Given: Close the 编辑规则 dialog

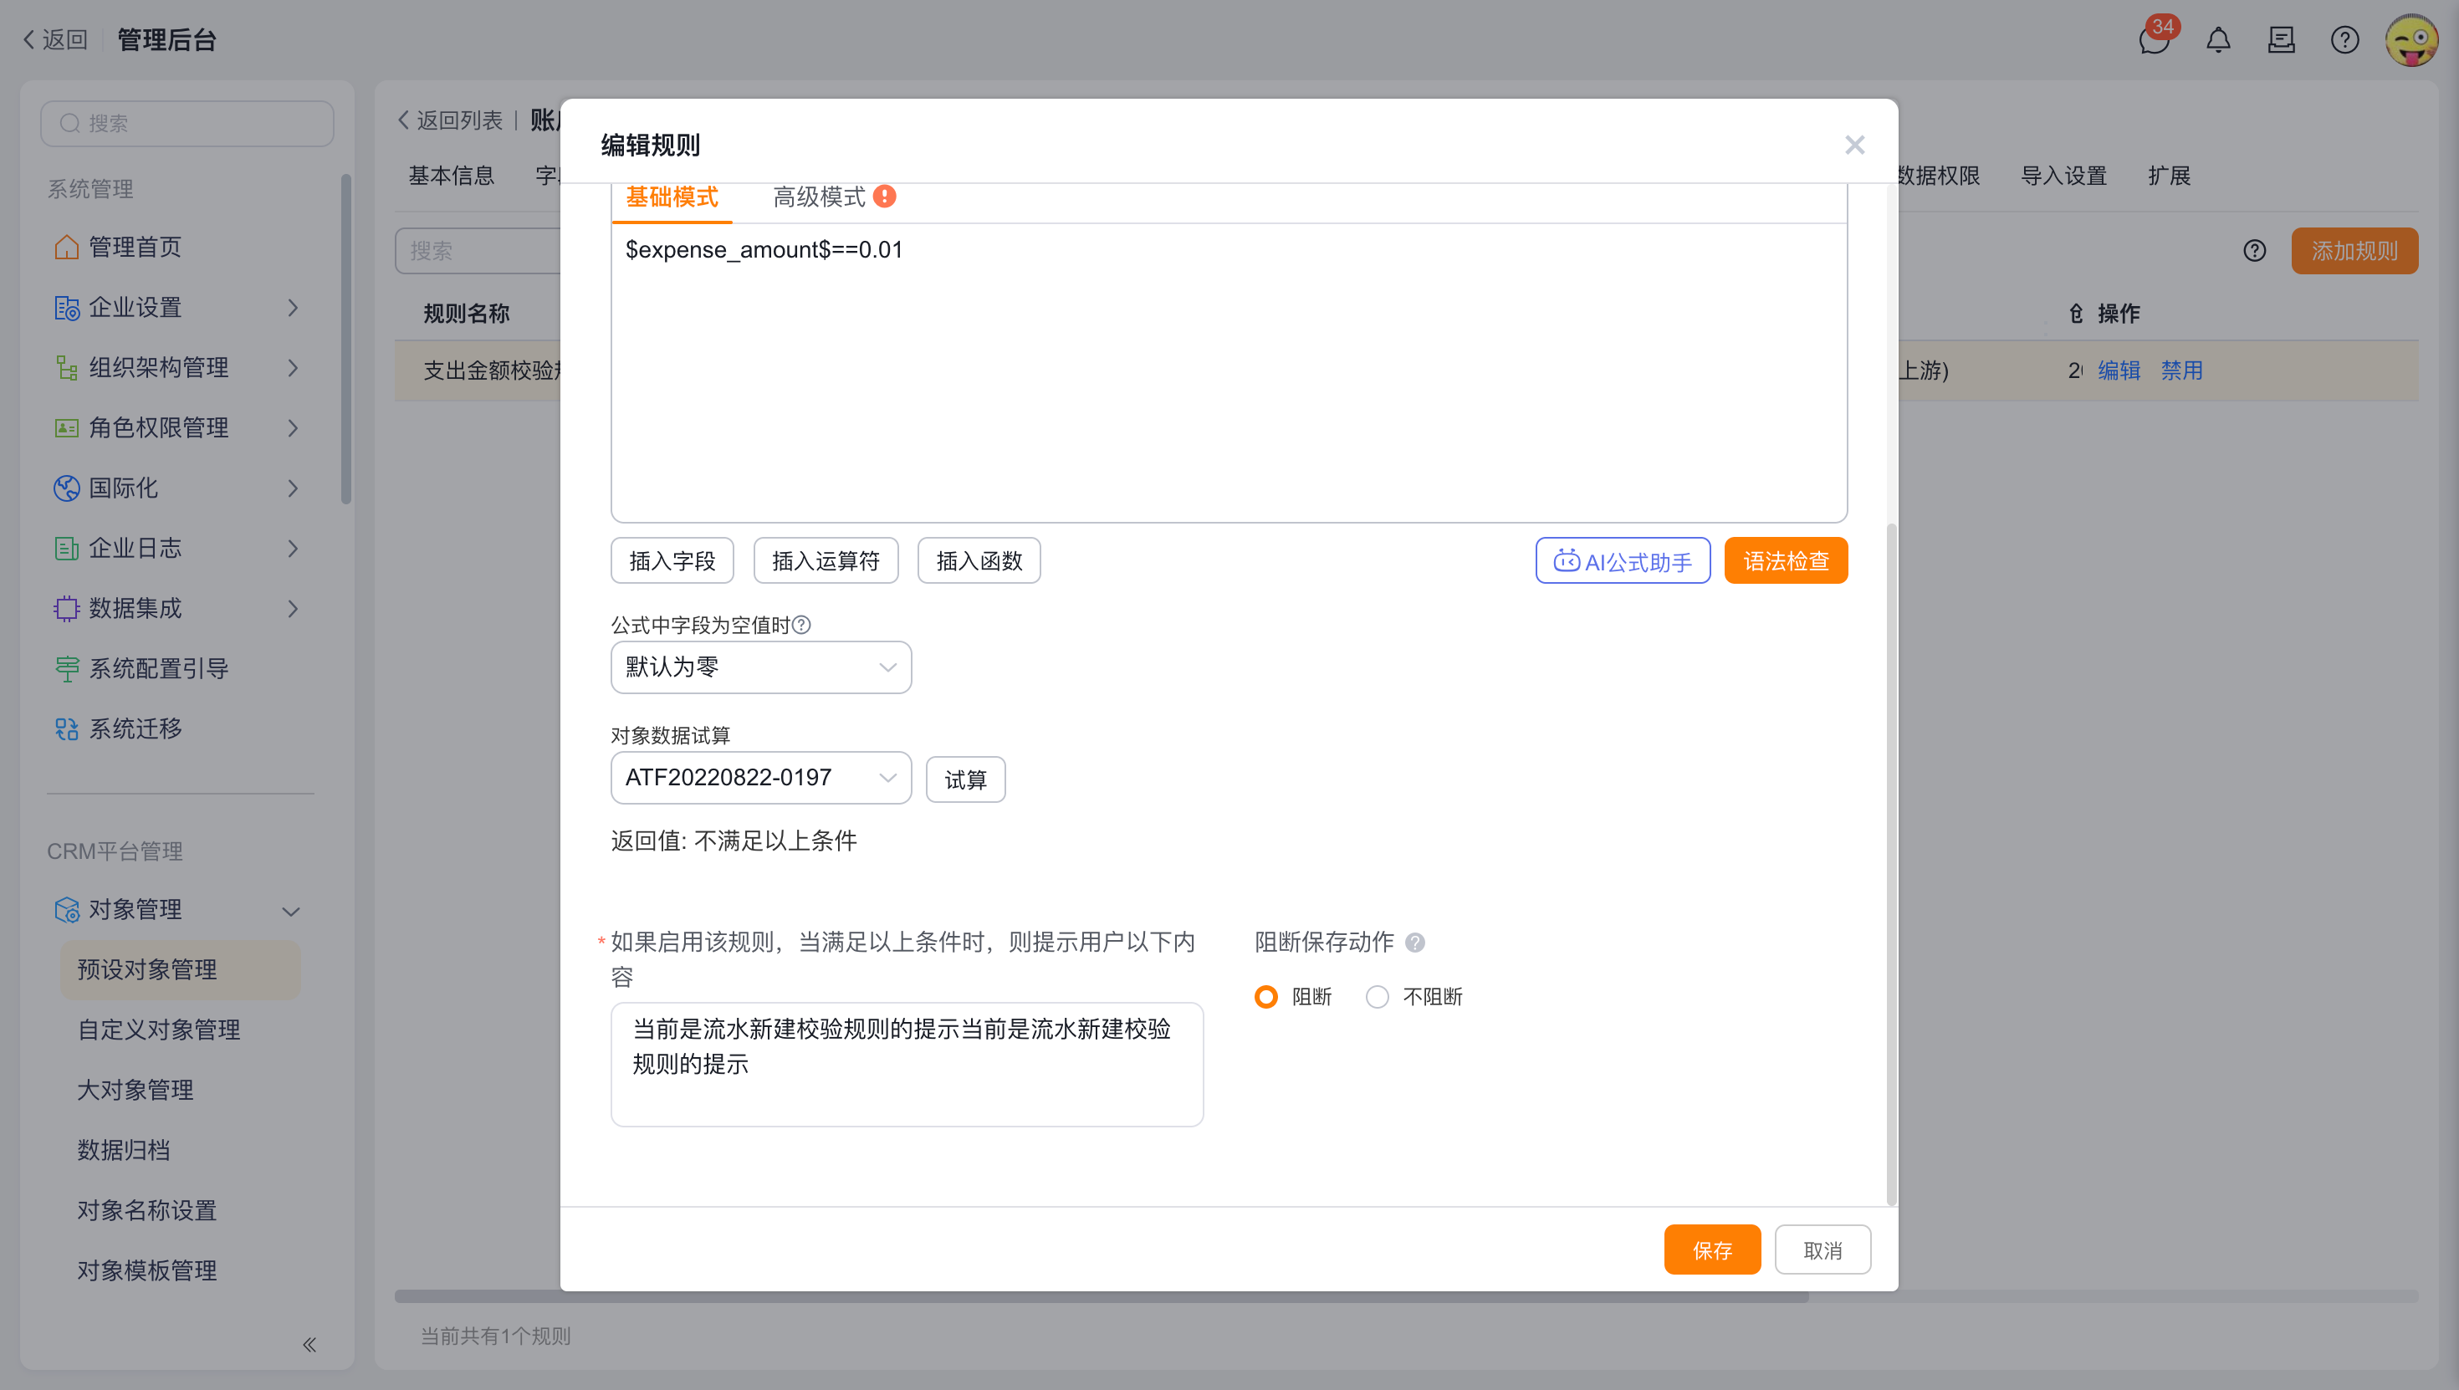Looking at the screenshot, I should click(1855, 146).
